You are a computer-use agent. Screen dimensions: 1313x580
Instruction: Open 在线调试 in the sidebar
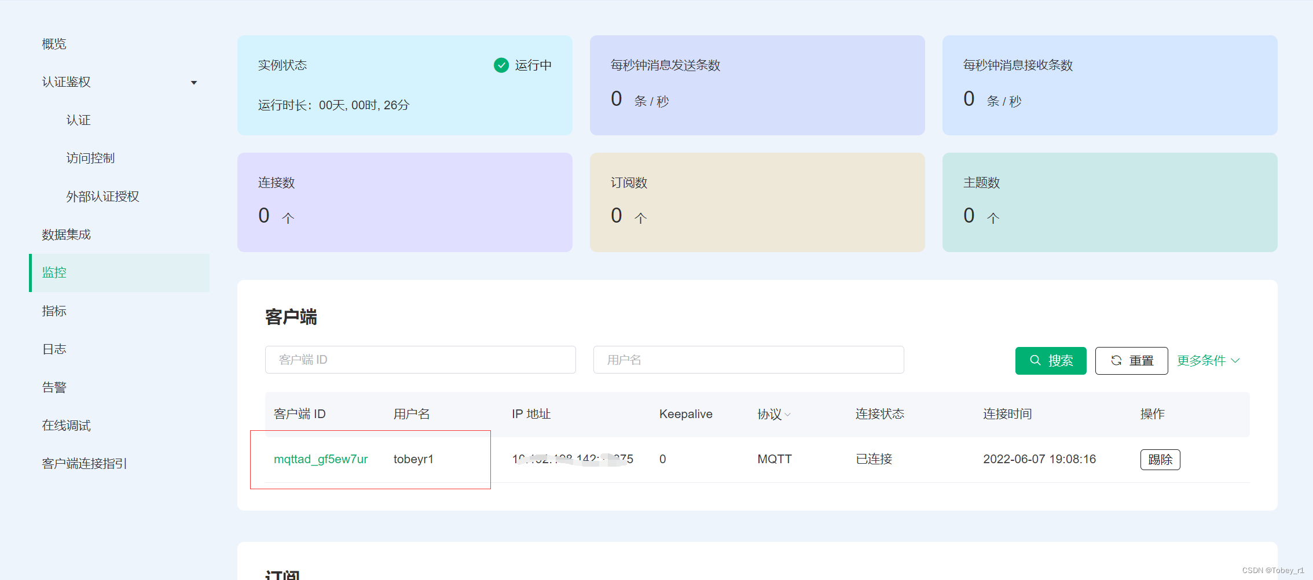coord(66,426)
